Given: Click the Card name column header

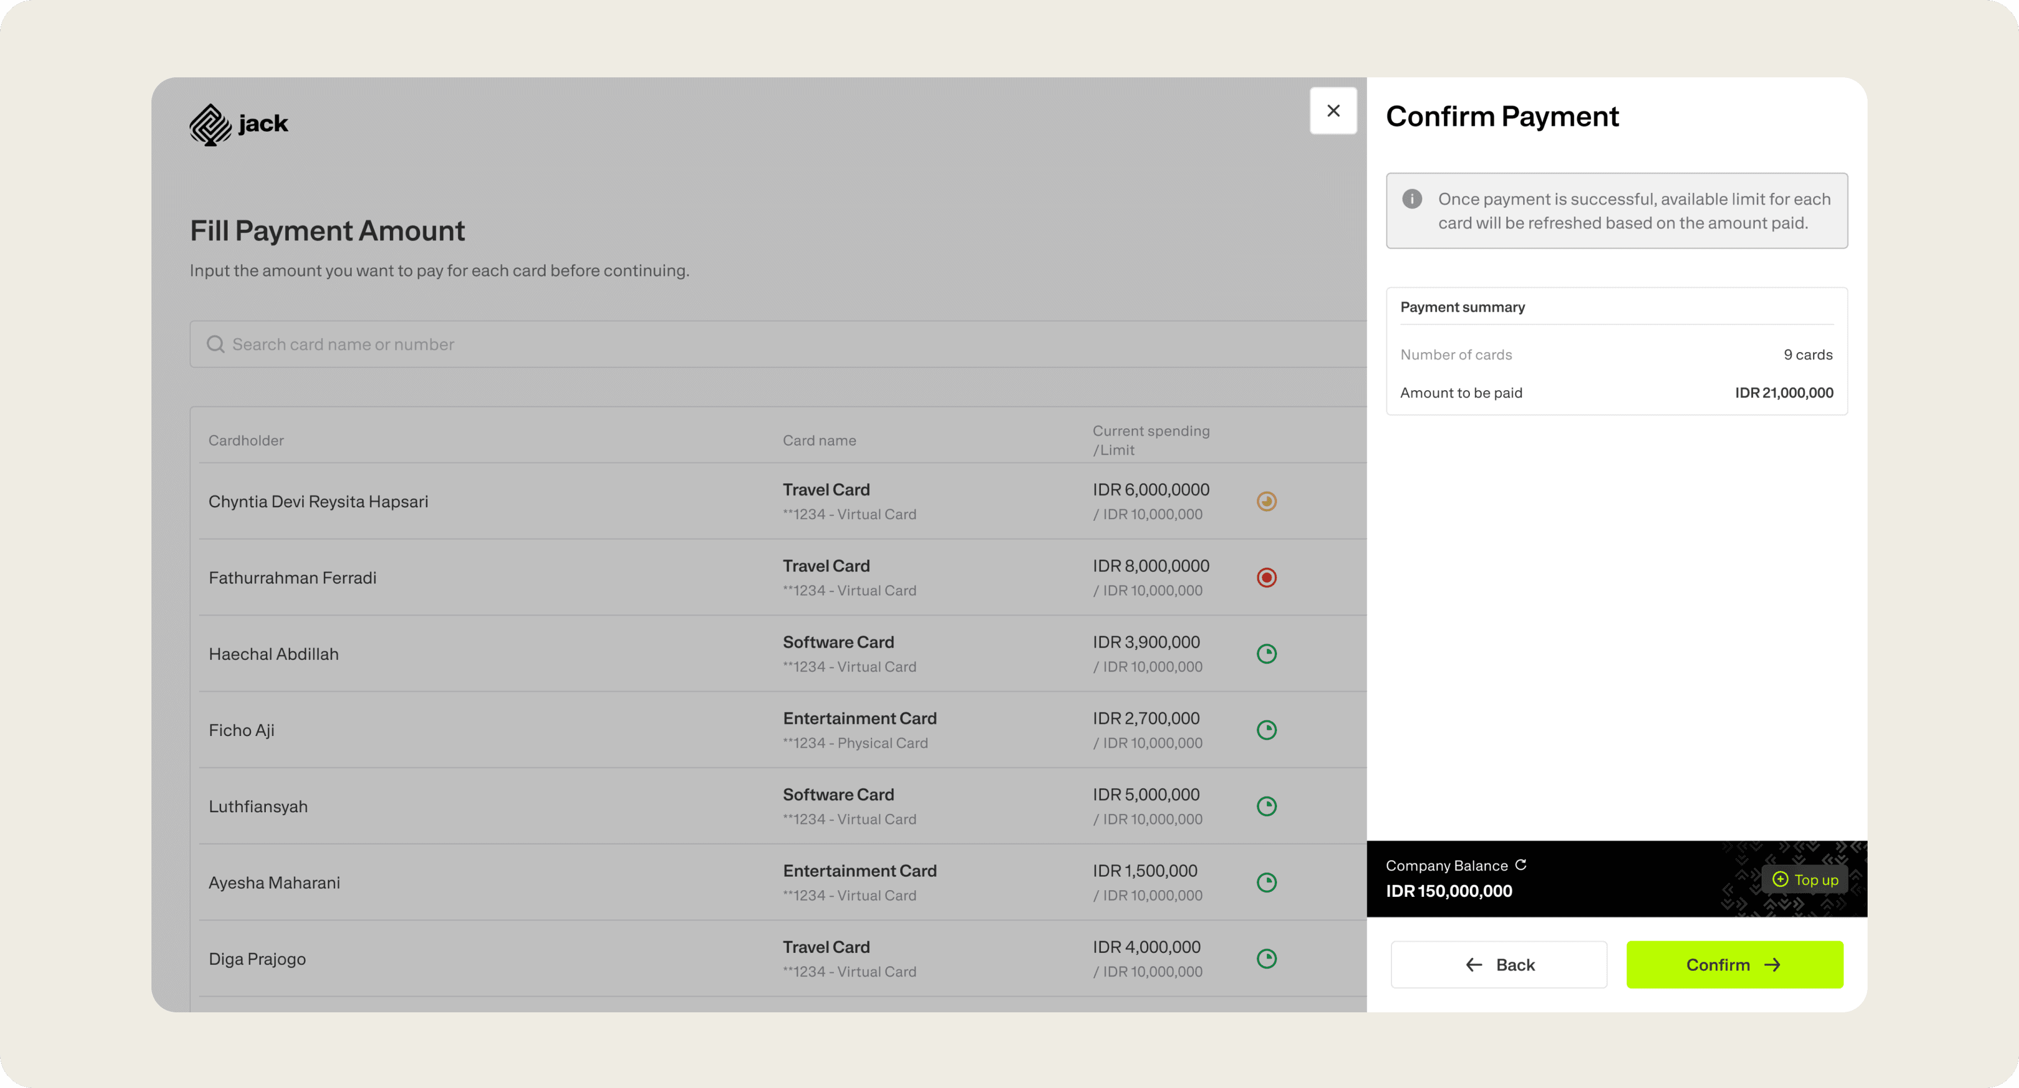Looking at the screenshot, I should tap(819, 440).
